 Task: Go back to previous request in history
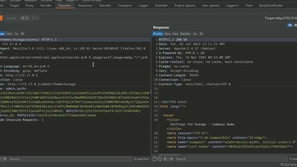pyautogui.click(x=23, y=18)
